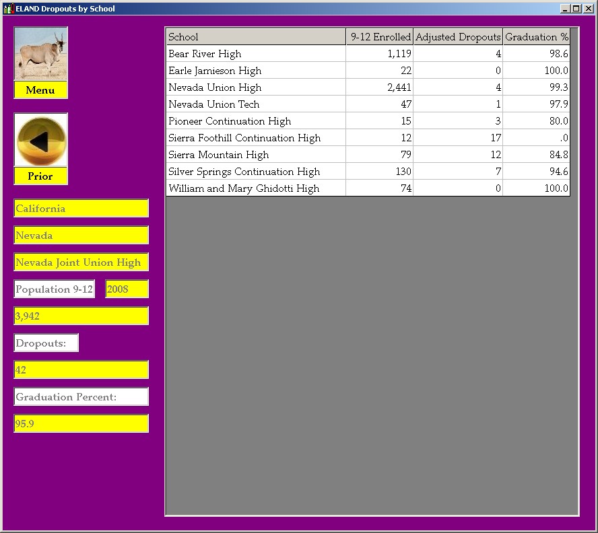The image size is (598, 533).
Task: Click the graduation value 94.6
Action: click(559, 171)
